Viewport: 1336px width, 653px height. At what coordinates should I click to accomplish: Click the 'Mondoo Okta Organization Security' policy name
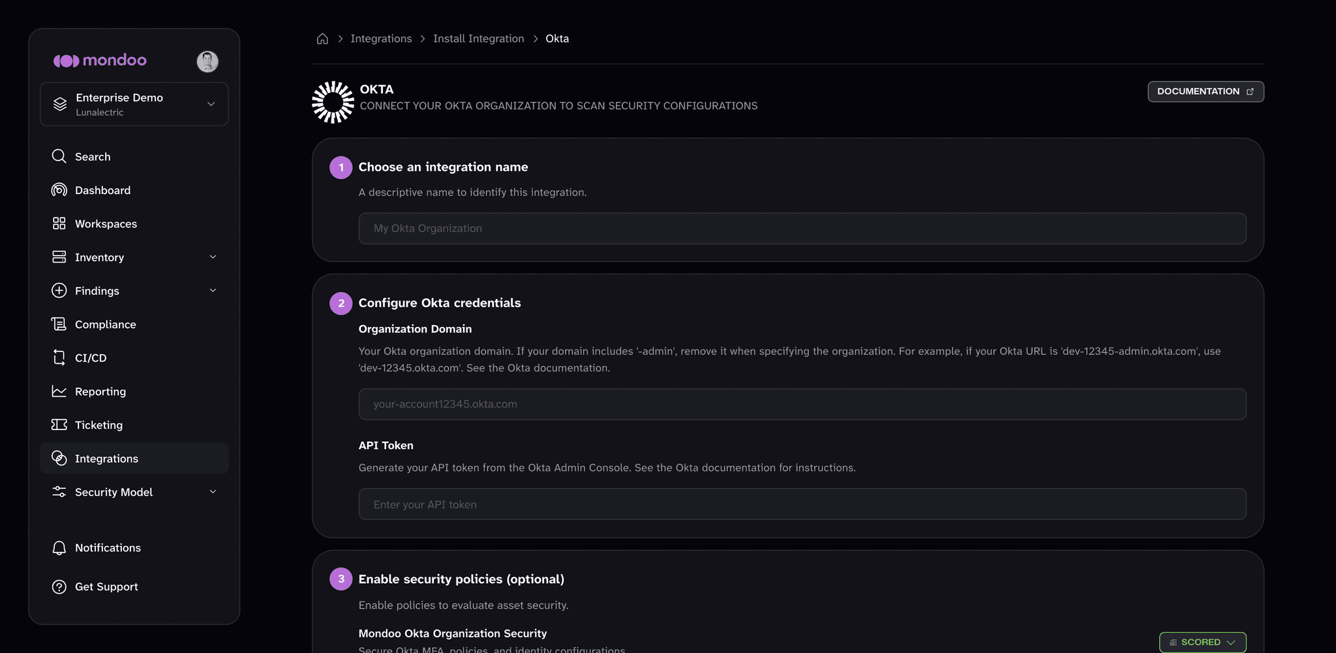click(x=453, y=633)
